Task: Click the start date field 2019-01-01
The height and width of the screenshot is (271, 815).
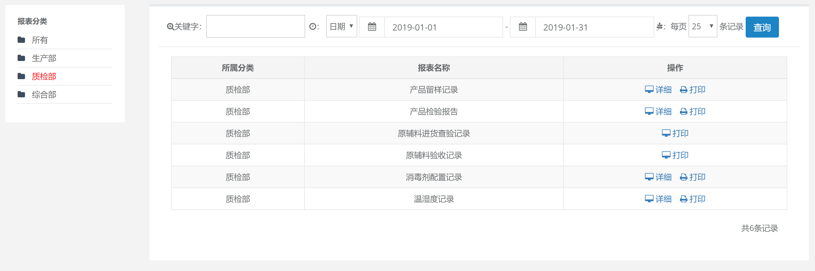Action: coord(443,27)
